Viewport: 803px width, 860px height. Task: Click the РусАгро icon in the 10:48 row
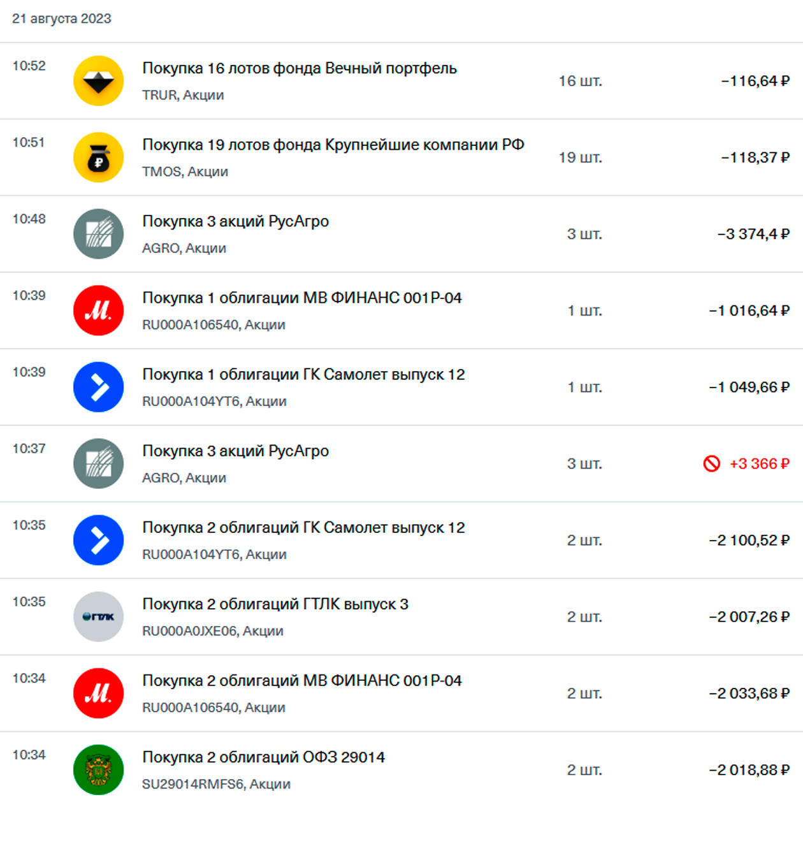coord(98,234)
